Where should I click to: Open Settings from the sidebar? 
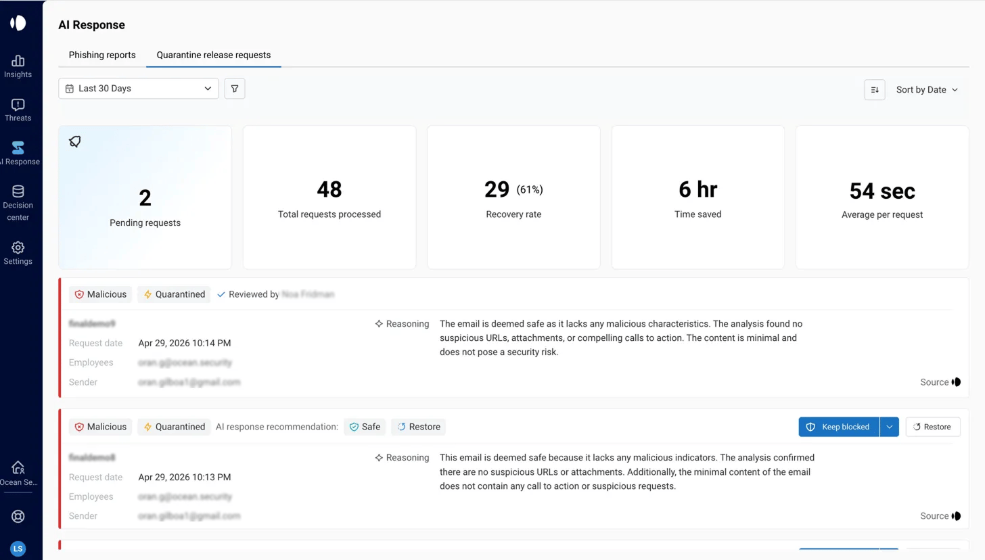click(x=18, y=254)
